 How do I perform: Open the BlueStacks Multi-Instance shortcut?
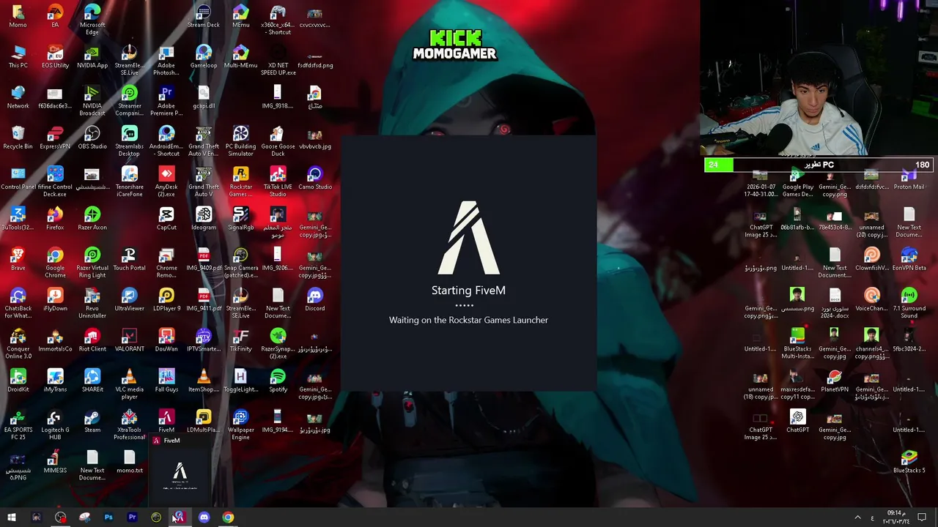coord(797,344)
